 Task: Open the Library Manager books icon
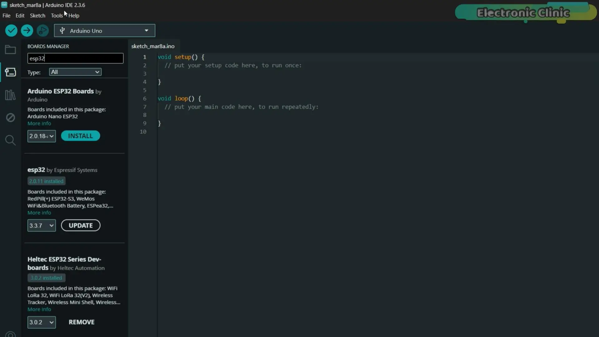coord(10,95)
